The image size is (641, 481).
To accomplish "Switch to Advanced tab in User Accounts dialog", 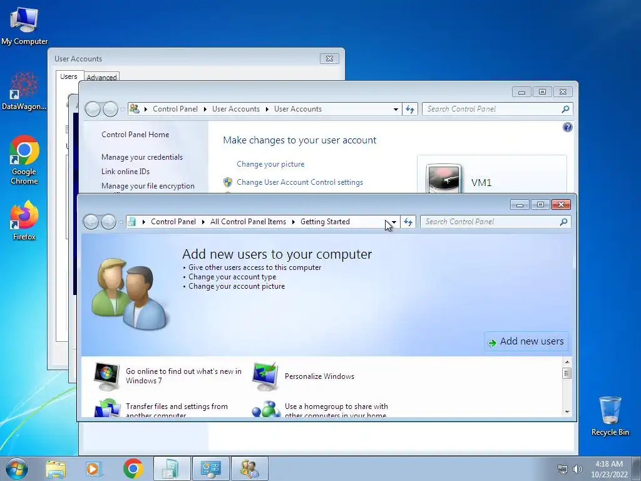I will click(x=102, y=77).
